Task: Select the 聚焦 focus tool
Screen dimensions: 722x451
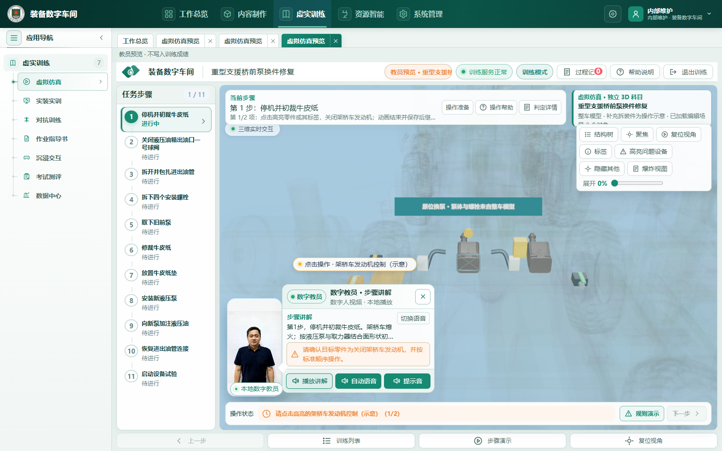Action: pos(637,134)
